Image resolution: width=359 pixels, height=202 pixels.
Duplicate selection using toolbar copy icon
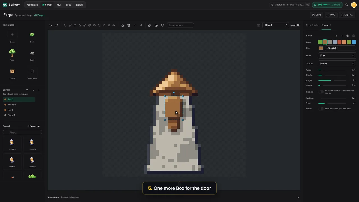[x=122, y=25]
